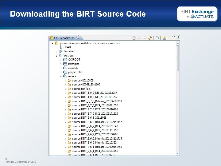Expand the project_plan node
This screenshot has height=166, width=221.
pyautogui.click(x=61, y=73)
